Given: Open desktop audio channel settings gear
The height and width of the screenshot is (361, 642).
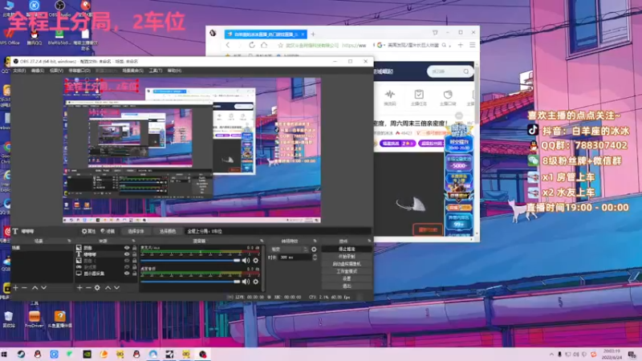Looking at the screenshot, I should (256, 282).
